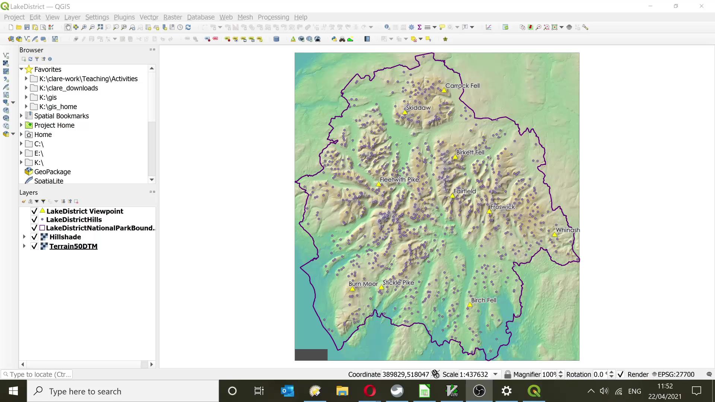Expand the Spatial Bookmarks item
This screenshot has width=715, height=402.
[21, 116]
